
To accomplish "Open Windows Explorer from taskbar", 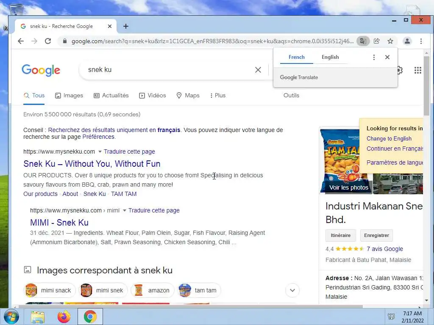I will coord(38,317).
